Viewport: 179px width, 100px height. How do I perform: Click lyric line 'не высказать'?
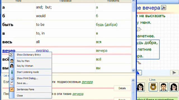(x=152, y=16)
